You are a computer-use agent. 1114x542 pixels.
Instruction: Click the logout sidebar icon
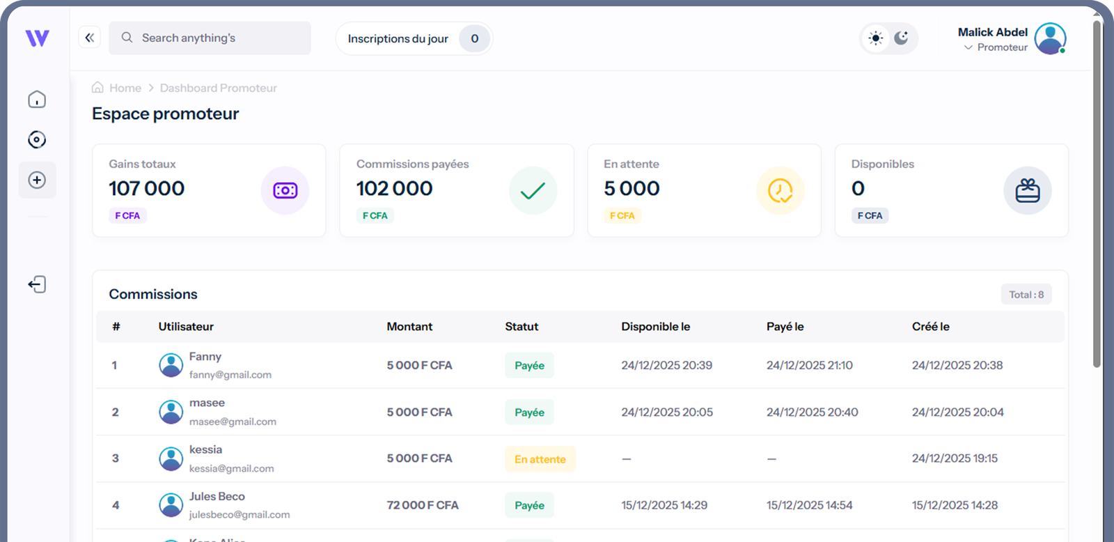click(37, 284)
